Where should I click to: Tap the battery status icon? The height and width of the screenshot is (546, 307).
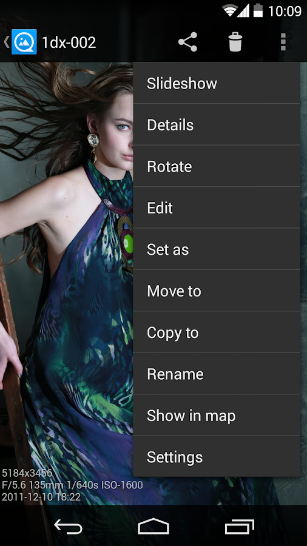[x=258, y=10]
